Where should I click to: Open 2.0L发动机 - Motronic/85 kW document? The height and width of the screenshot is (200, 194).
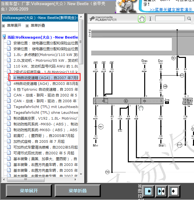(x=46, y=60)
